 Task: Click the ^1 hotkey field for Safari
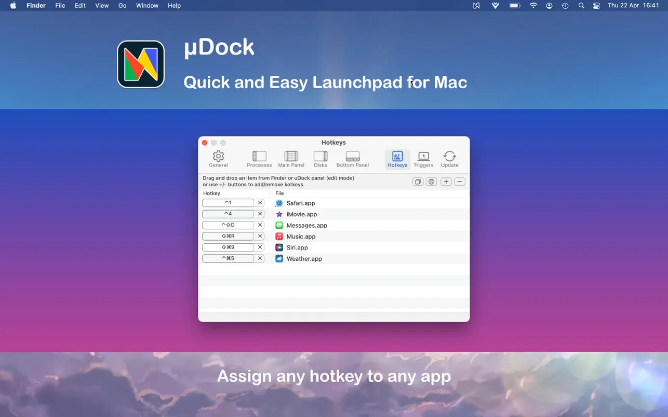(228, 203)
